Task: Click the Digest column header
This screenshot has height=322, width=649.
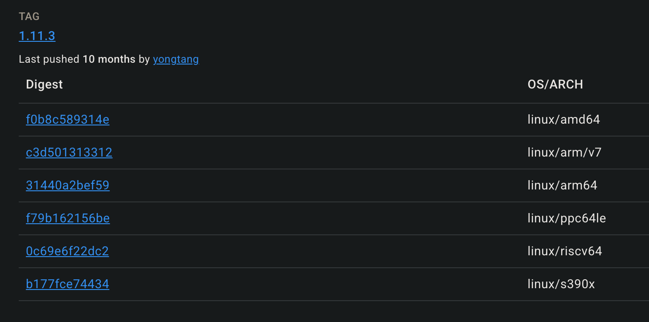Action: pos(45,85)
